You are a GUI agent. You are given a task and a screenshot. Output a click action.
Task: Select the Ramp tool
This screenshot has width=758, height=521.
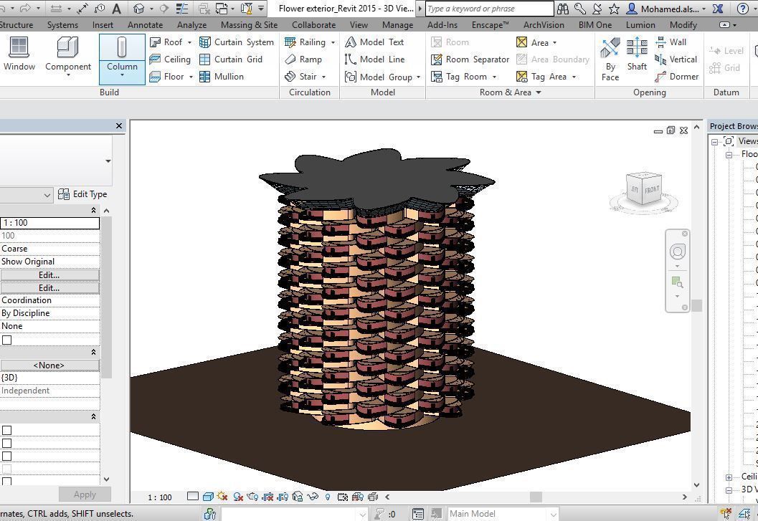pyautogui.click(x=303, y=59)
